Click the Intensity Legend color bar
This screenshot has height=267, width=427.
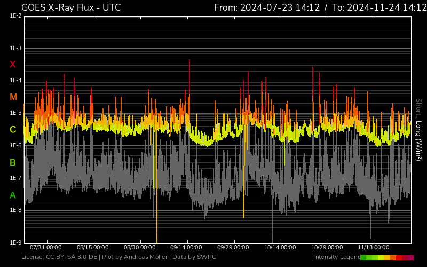pos(387,257)
